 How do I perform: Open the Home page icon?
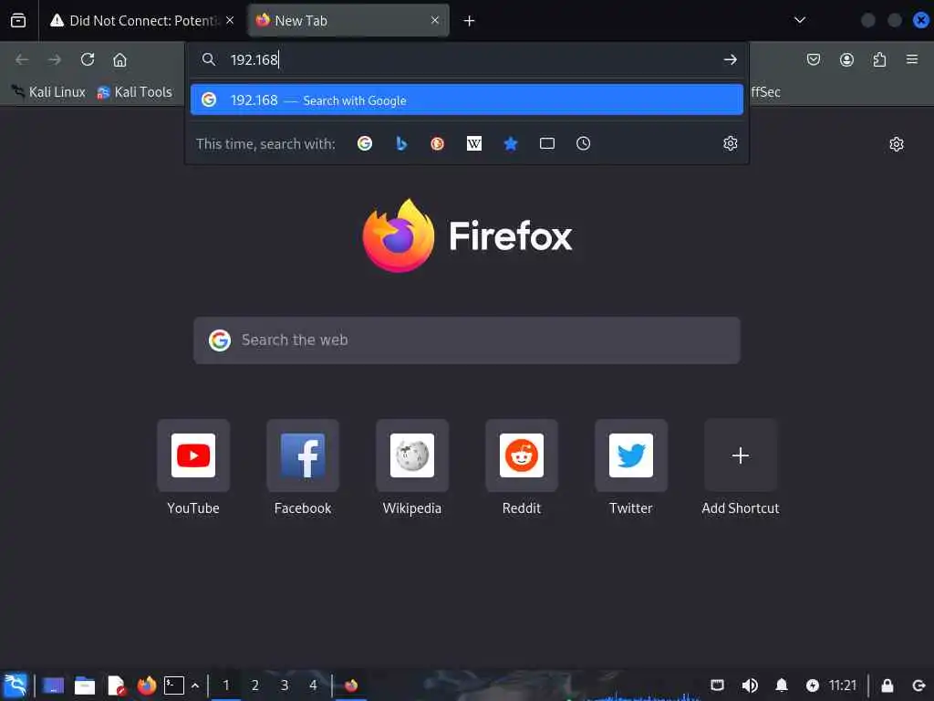[120, 59]
